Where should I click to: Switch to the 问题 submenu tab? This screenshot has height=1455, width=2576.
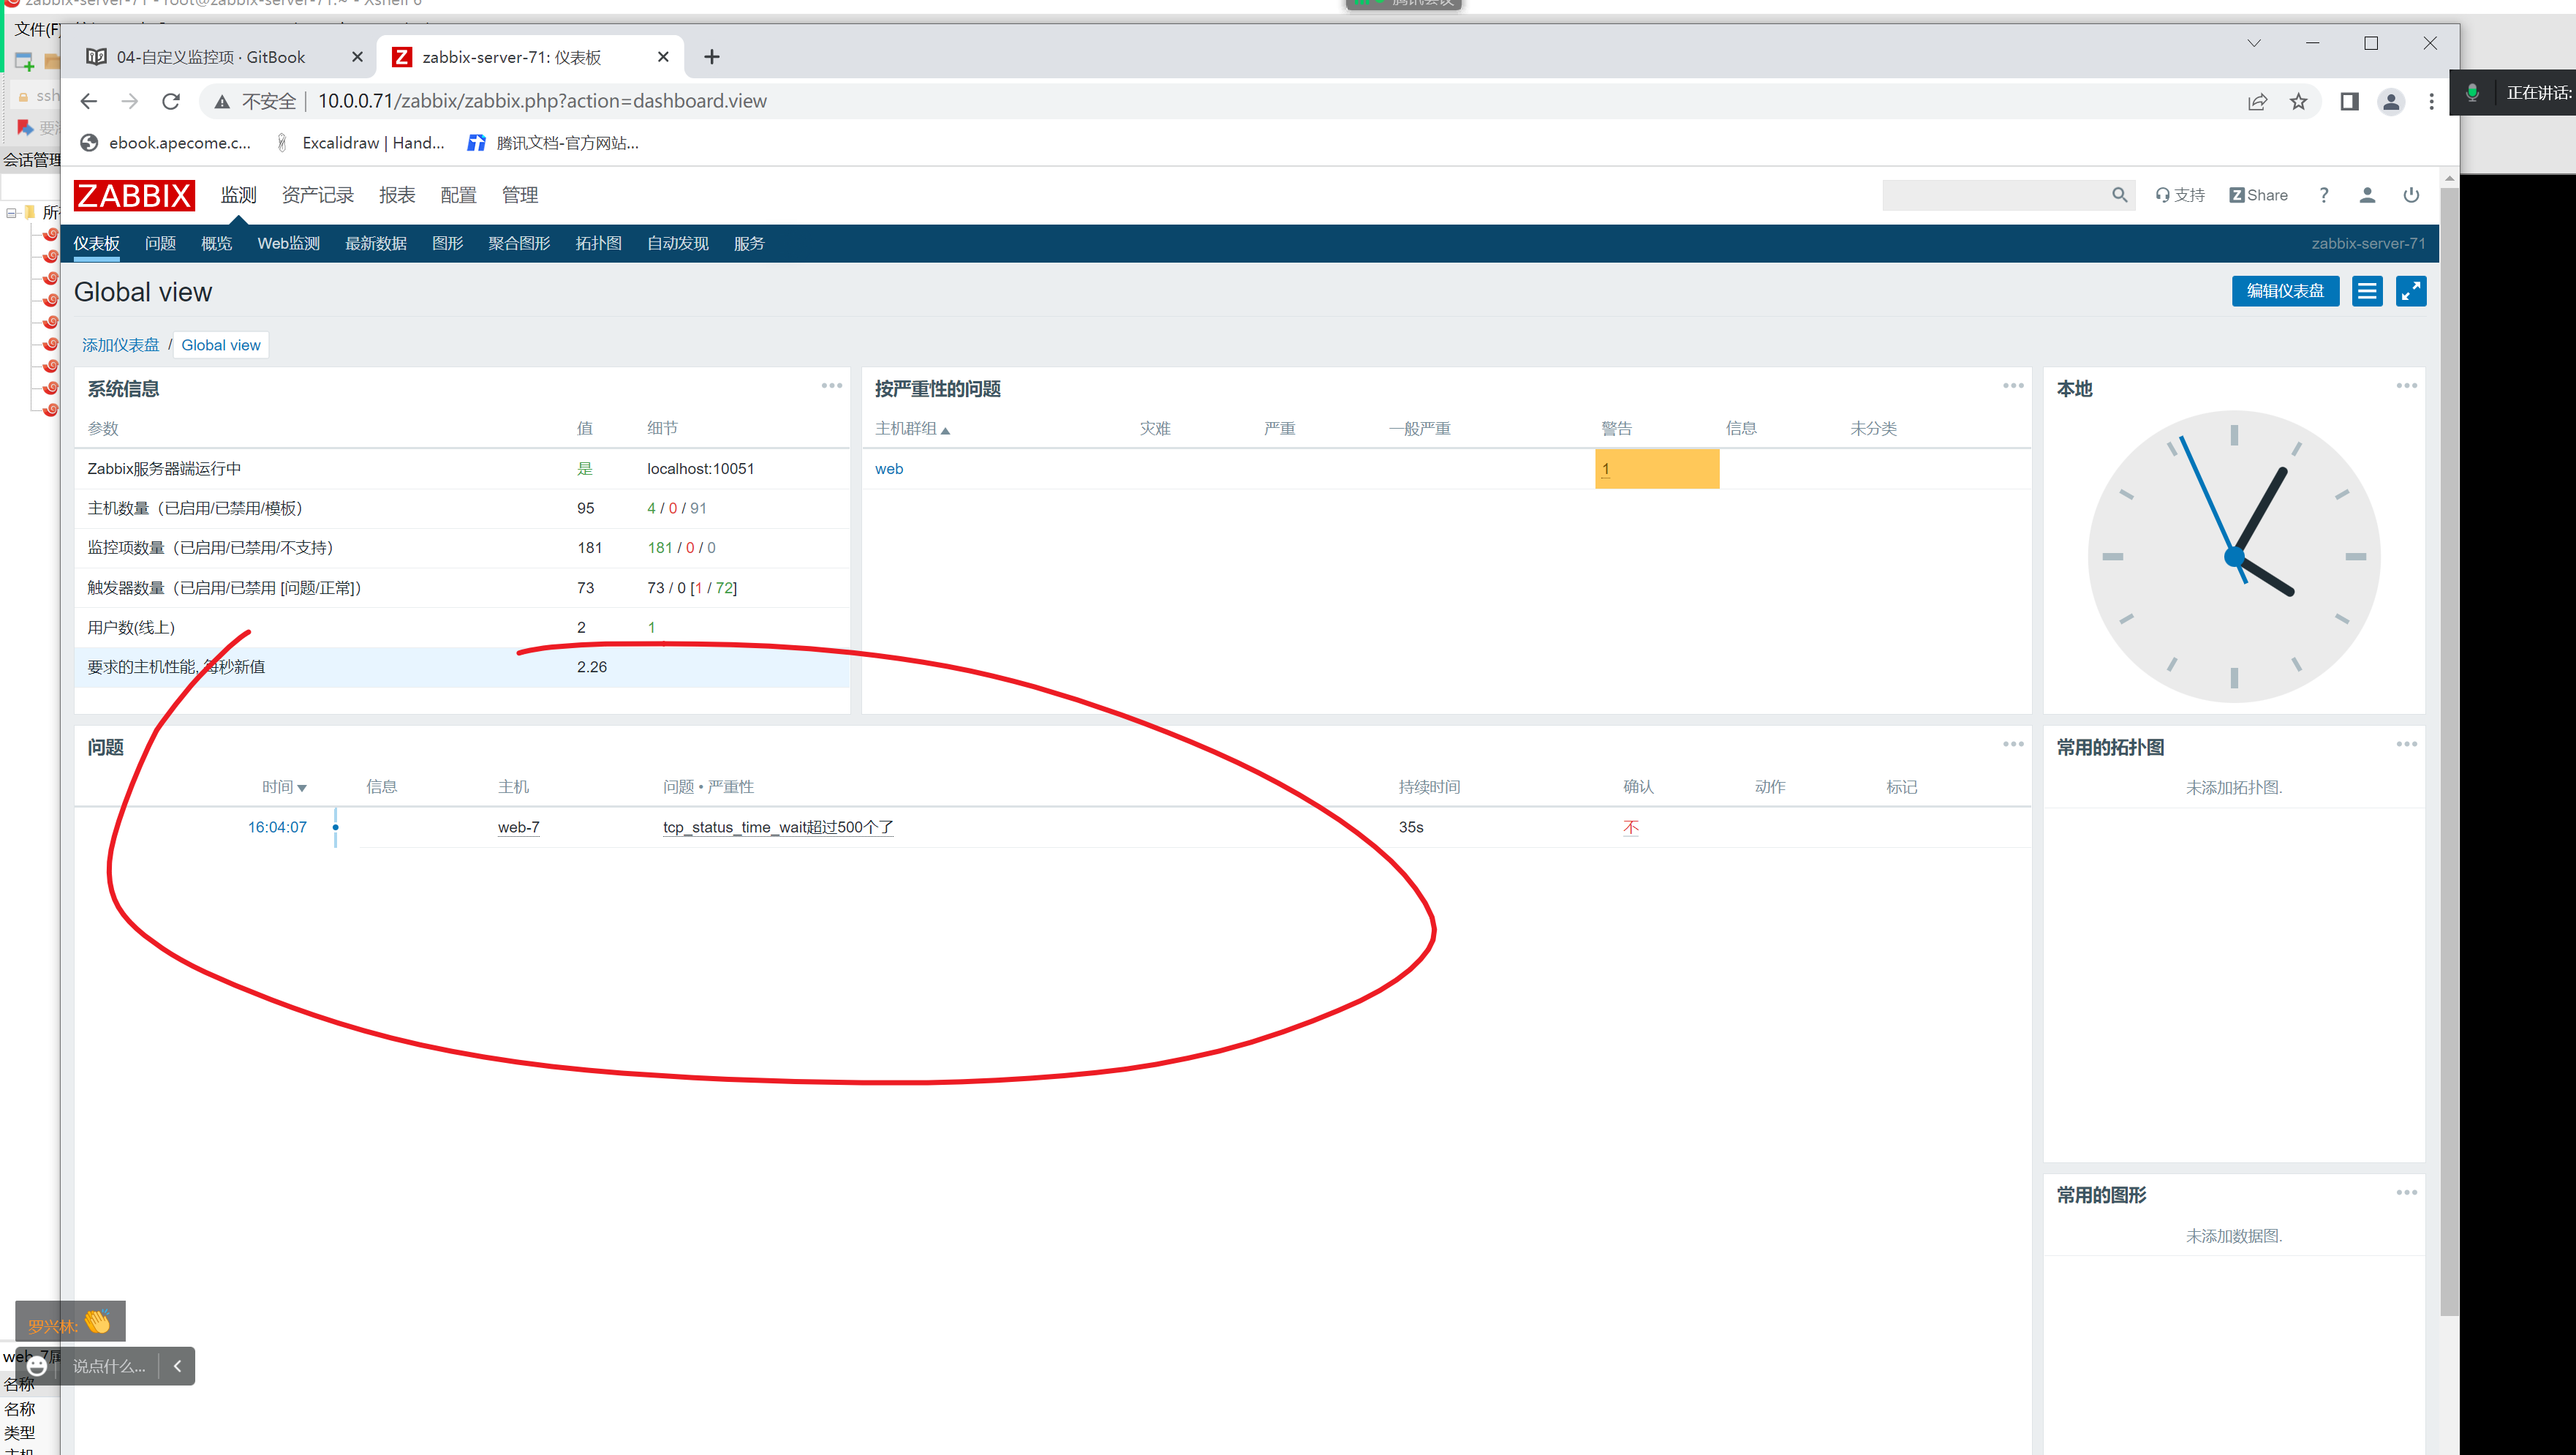click(160, 243)
